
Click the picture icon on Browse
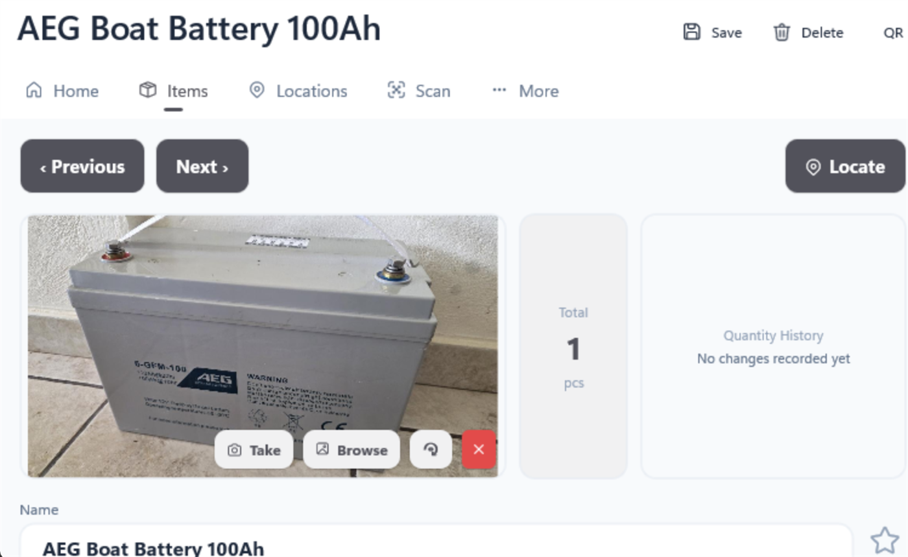tap(322, 449)
